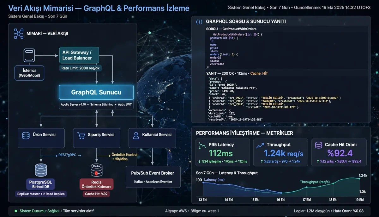Click the İstemci (Web/Mobil) label

tap(29, 73)
